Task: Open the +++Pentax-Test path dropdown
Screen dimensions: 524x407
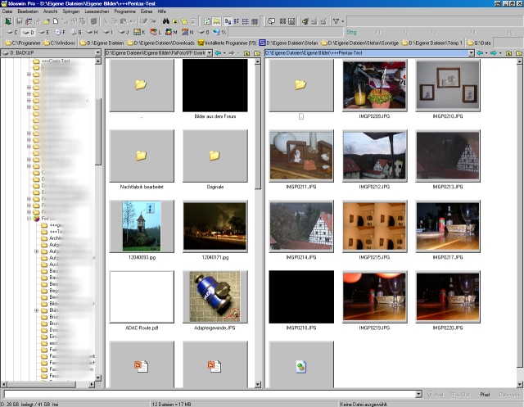Action: tap(472, 52)
